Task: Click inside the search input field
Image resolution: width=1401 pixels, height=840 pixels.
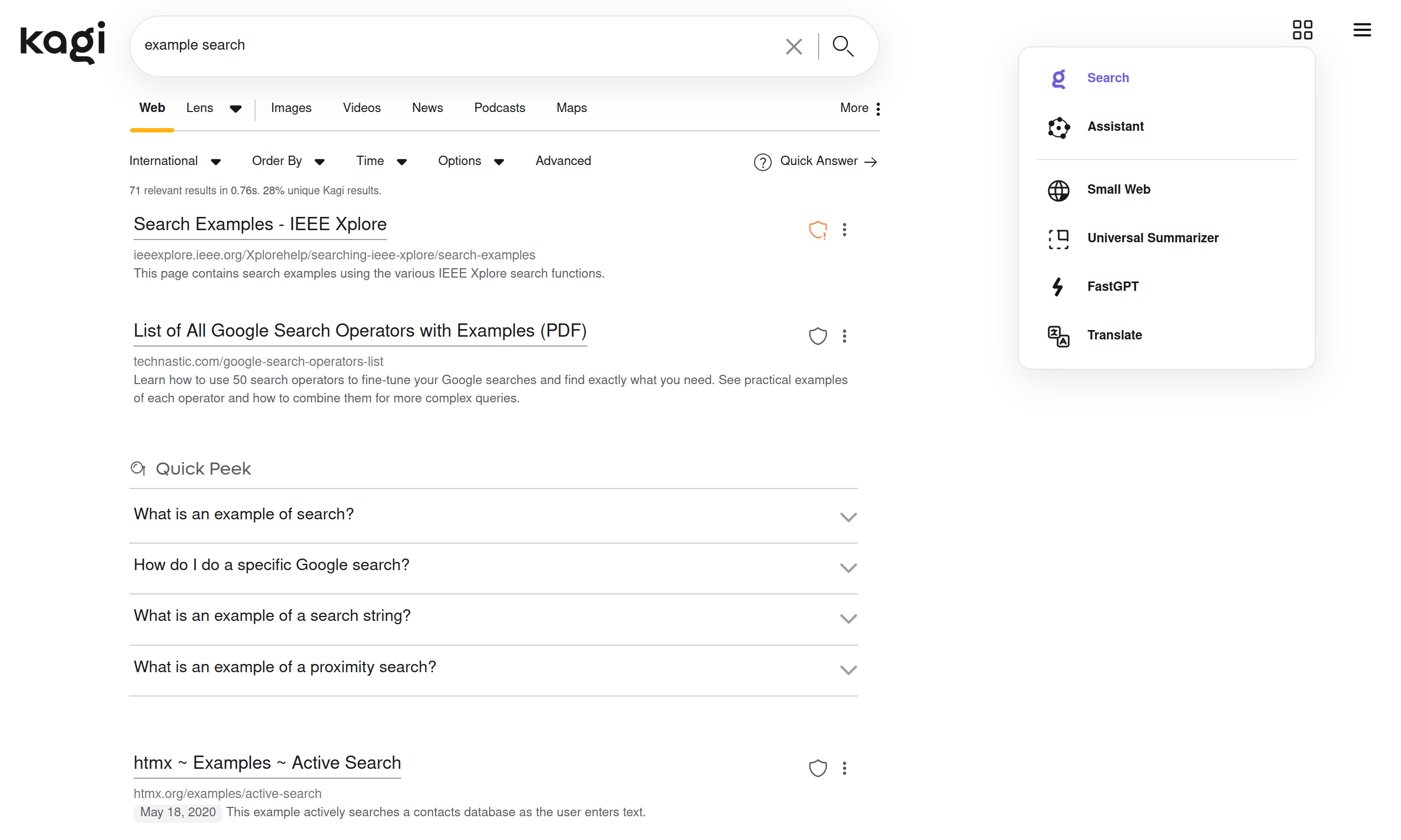Action: pyautogui.click(x=453, y=45)
